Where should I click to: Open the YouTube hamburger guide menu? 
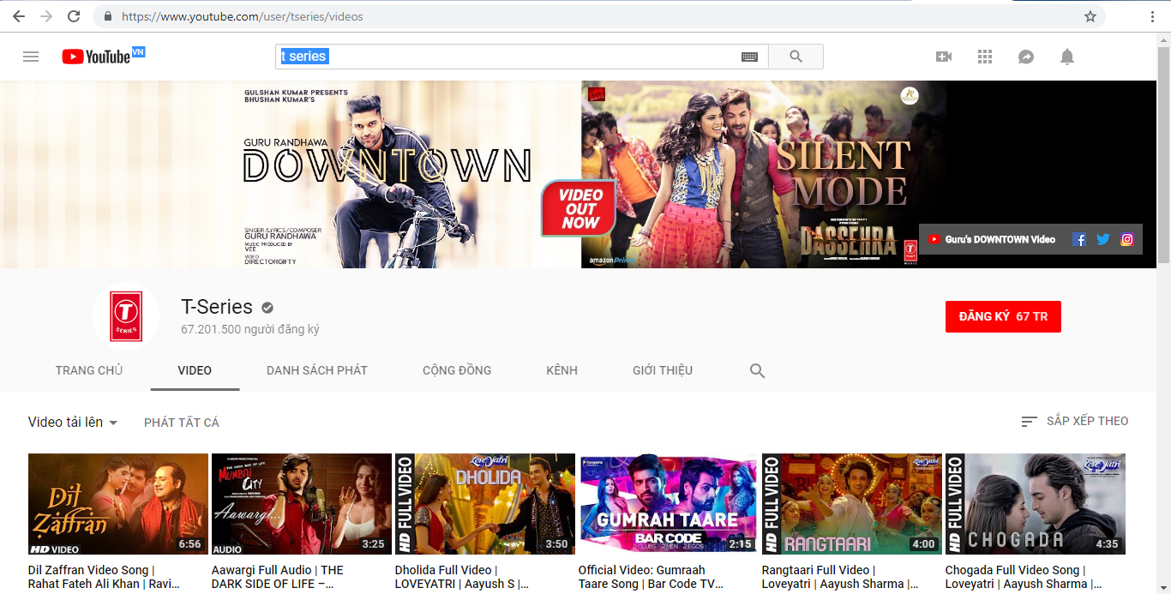[x=31, y=57]
